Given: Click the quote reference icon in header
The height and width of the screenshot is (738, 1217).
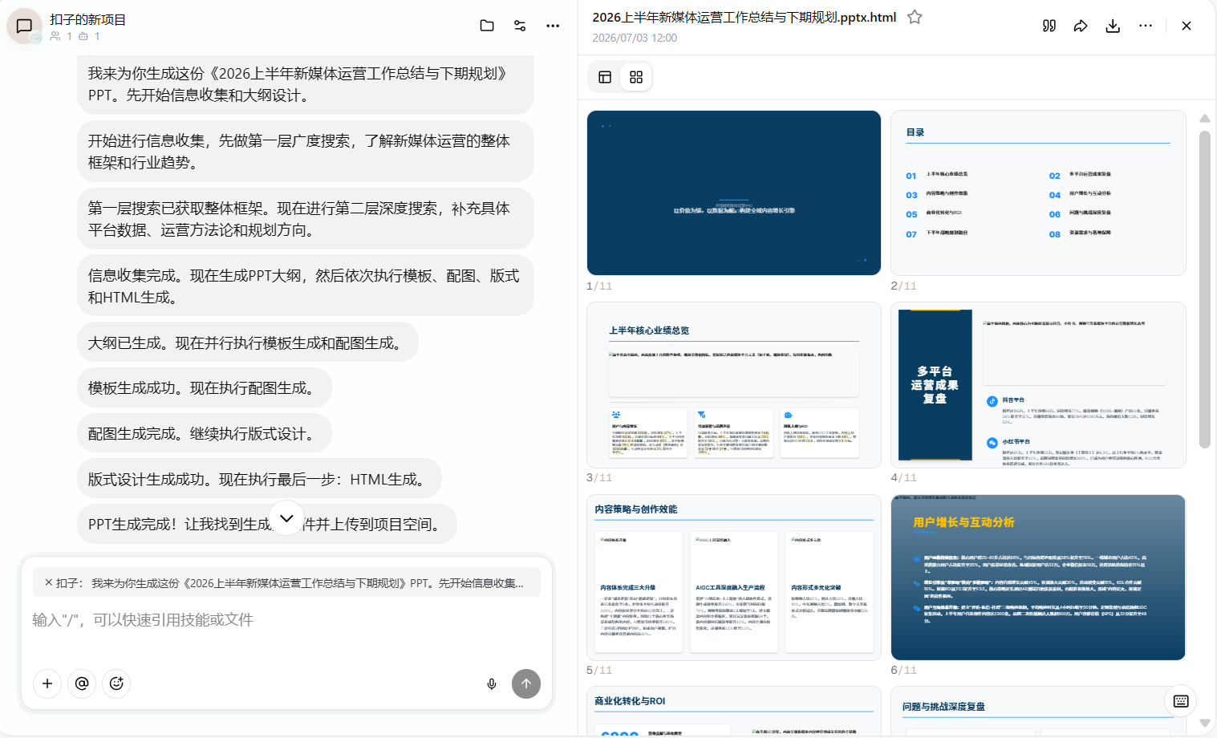Looking at the screenshot, I should (x=1049, y=26).
